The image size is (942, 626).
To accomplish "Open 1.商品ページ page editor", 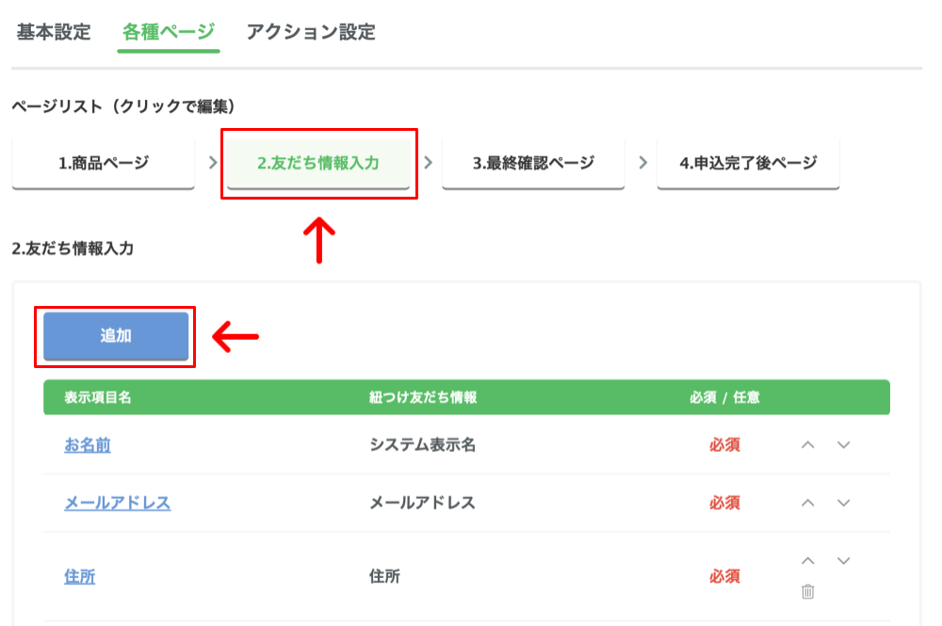I will [103, 163].
